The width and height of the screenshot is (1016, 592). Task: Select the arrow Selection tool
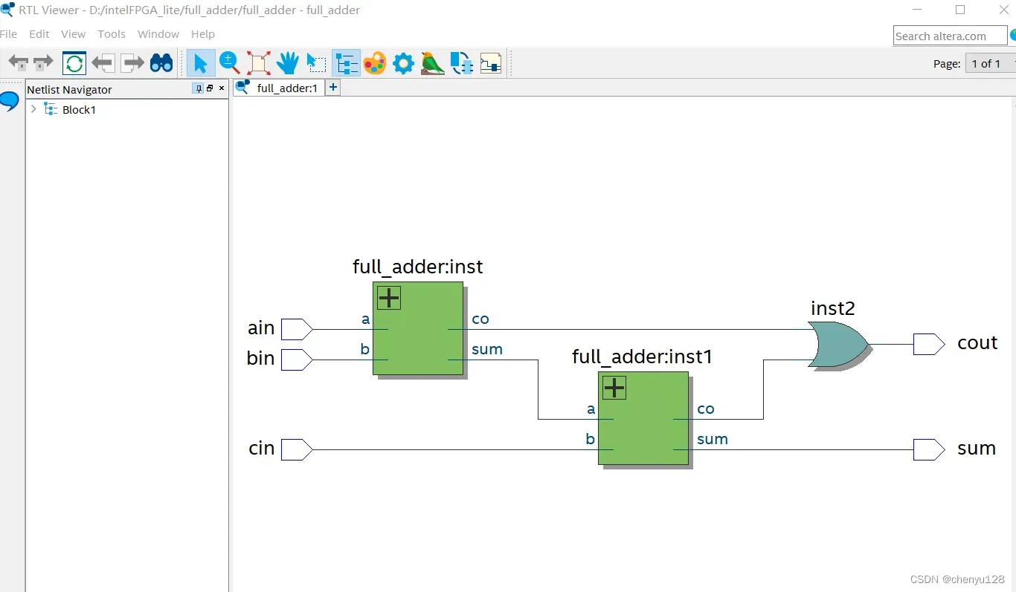(201, 63)
